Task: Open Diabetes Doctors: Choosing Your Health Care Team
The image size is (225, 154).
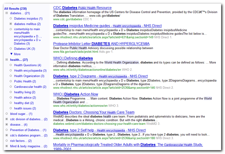Action: point(94,112)
